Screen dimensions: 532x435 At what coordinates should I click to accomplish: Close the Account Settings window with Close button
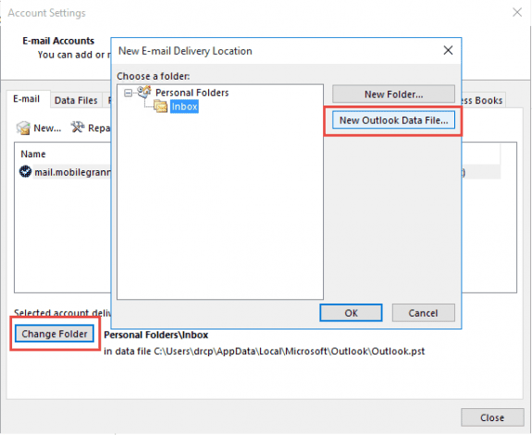(x=492, y=417)
